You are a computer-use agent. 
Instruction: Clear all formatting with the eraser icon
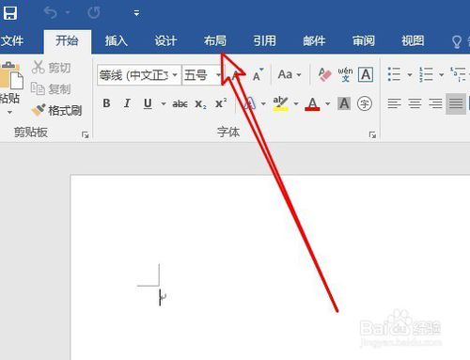324,74
